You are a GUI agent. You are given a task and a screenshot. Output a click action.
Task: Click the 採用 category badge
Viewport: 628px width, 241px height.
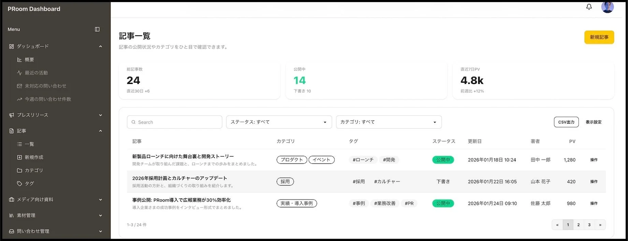[x=285, y=181]
